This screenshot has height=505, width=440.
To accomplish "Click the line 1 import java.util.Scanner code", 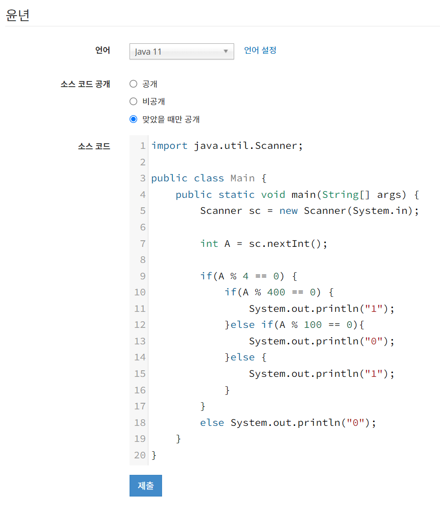I will 227,146.
